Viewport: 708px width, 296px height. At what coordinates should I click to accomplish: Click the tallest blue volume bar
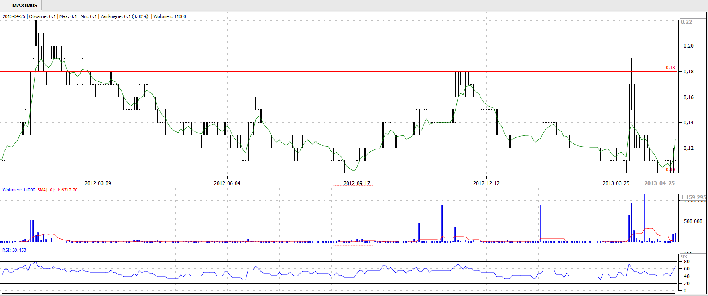pyautogui.click(x=645, y=218)
